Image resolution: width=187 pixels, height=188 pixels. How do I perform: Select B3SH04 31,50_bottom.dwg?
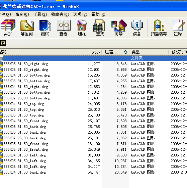point(27,75)
